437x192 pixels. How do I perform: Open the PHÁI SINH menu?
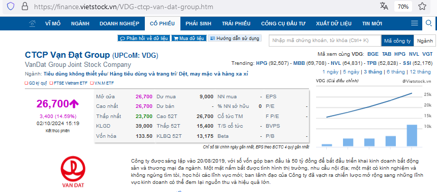[199, 24]
